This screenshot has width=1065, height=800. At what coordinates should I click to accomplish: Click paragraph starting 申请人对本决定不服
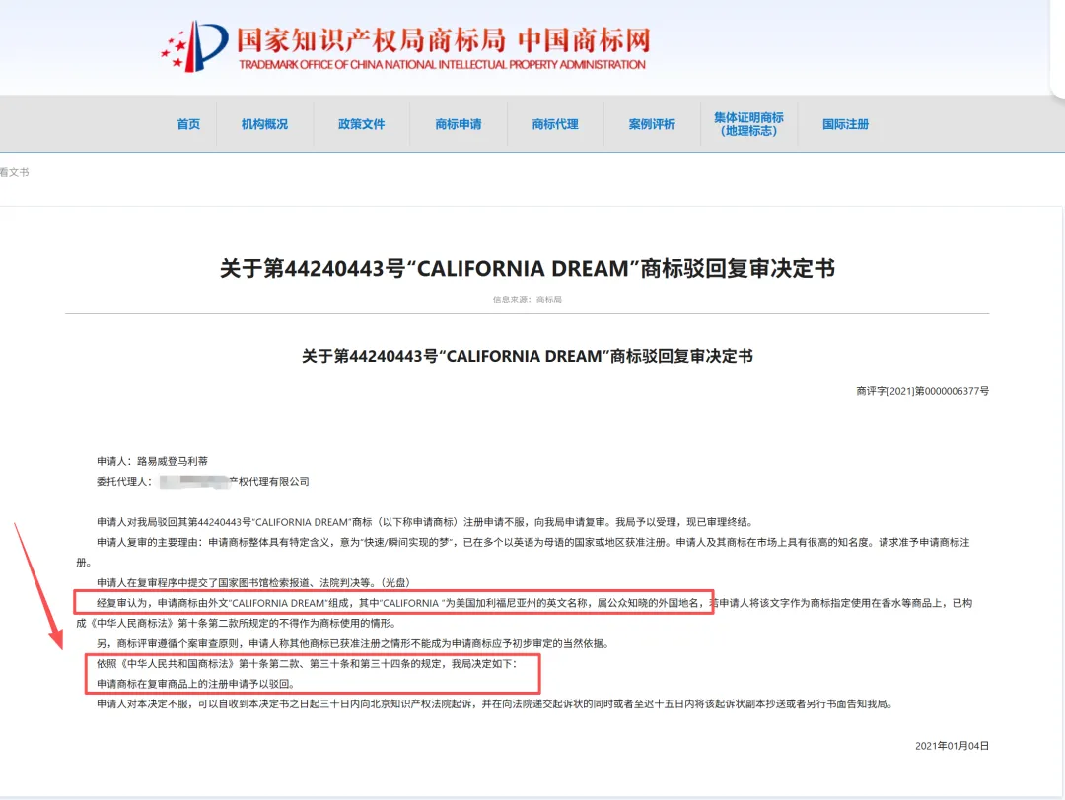pos(494,703)
